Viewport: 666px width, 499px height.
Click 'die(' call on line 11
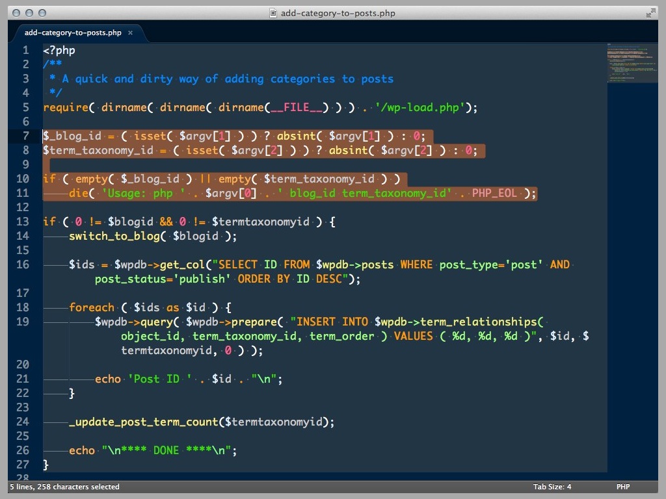point(81,193)
